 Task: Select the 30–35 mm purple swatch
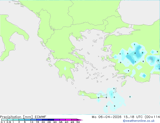click(x=57, y=120)
